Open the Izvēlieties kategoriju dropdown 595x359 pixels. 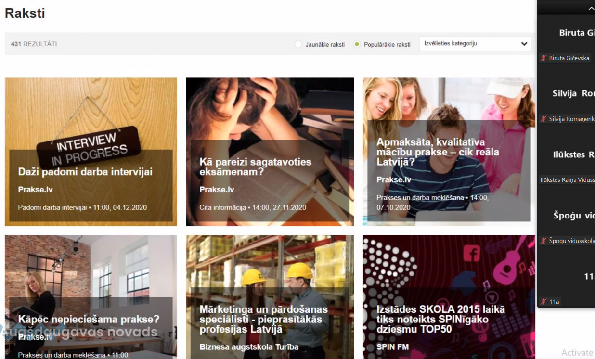(475, 44)
